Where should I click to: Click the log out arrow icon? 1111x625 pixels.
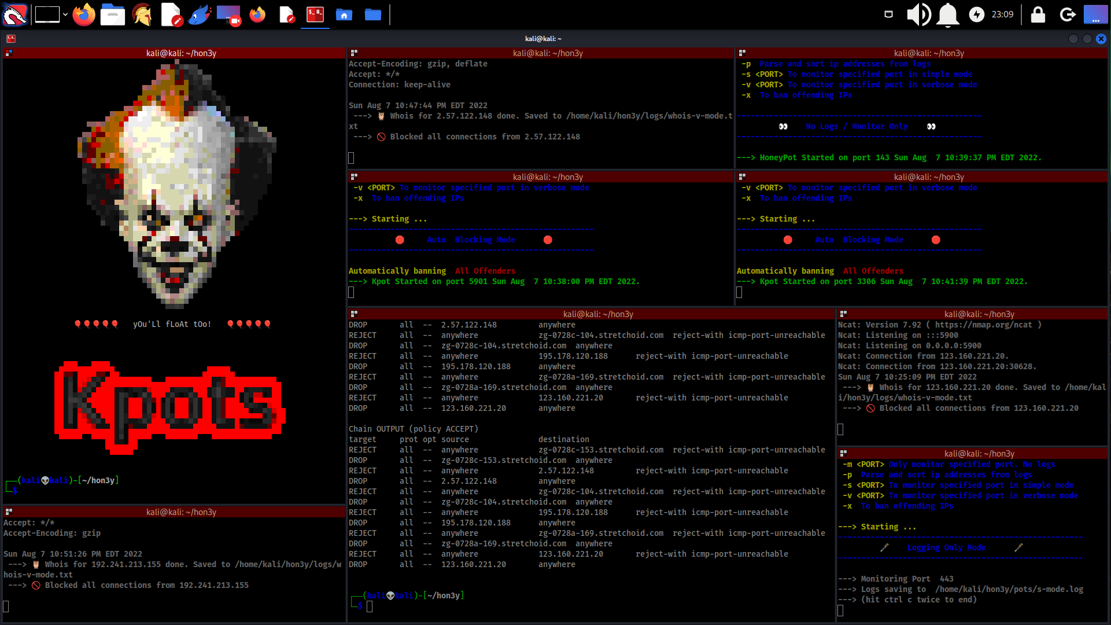pyautogui.click(x=1067, y=14)
